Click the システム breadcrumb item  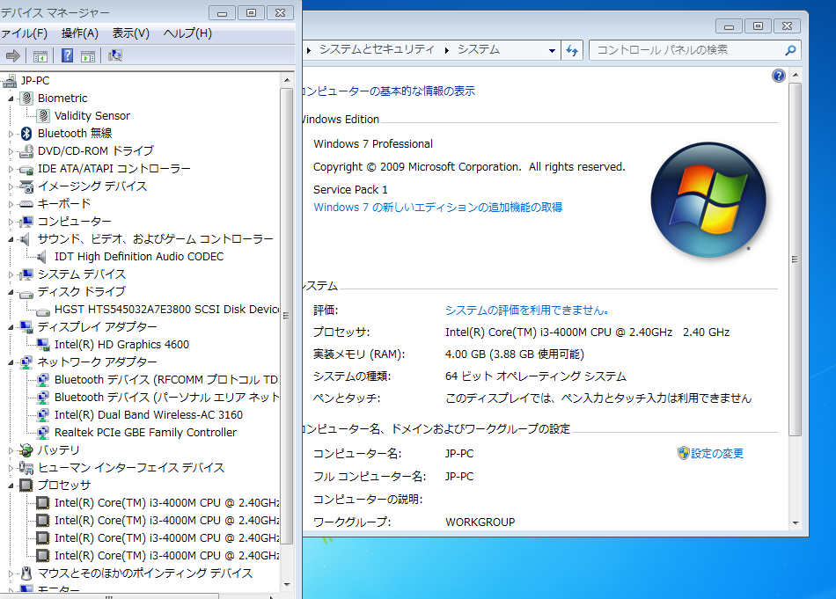pos(479,49)
